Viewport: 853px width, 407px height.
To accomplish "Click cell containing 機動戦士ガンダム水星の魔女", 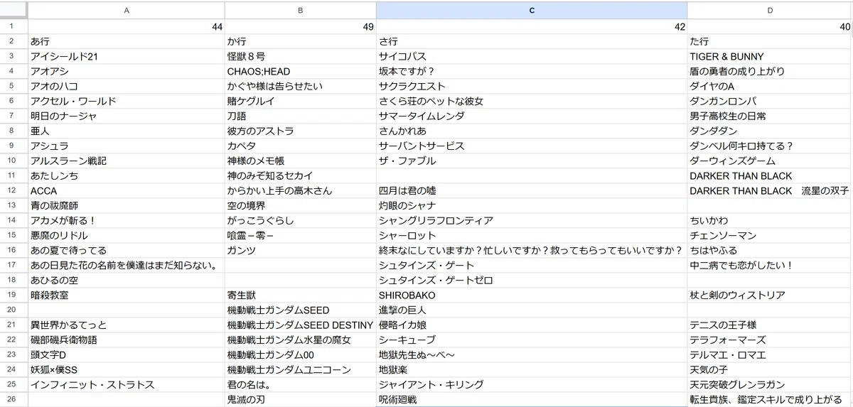I will 301,340.
